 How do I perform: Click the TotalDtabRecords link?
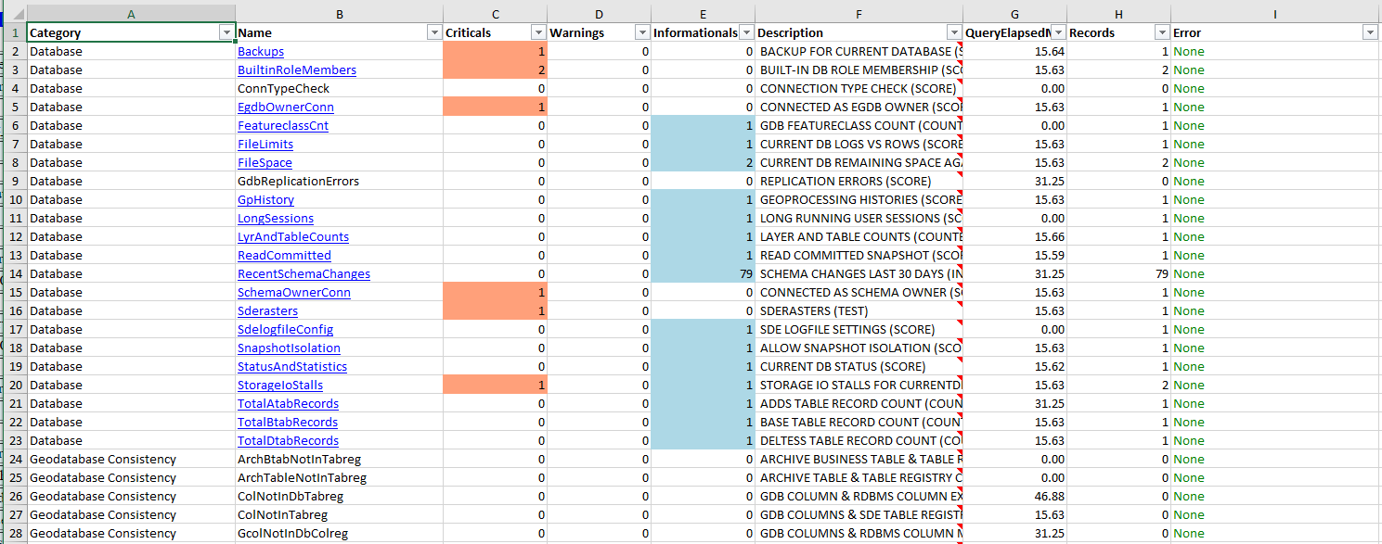288,440
